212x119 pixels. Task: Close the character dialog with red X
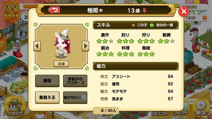tap(184, 11)
